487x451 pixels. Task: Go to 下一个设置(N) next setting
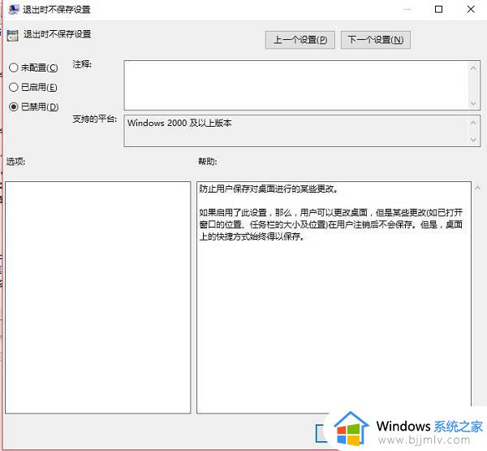(376, 40)
